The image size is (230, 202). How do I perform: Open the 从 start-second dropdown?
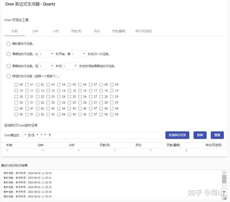[47, 54]
